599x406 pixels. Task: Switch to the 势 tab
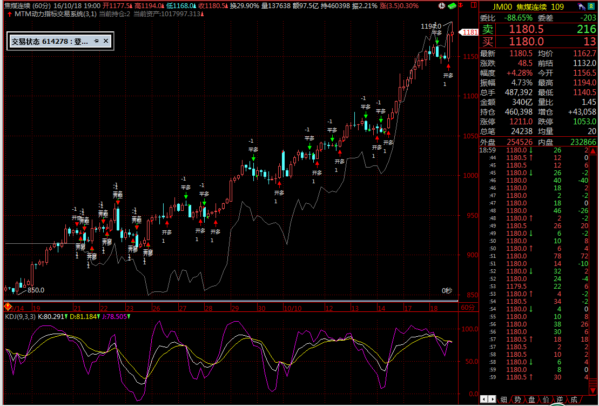pos(517,400)
